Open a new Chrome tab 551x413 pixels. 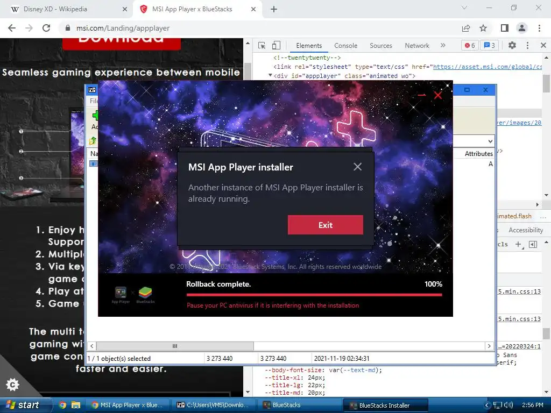274,9
